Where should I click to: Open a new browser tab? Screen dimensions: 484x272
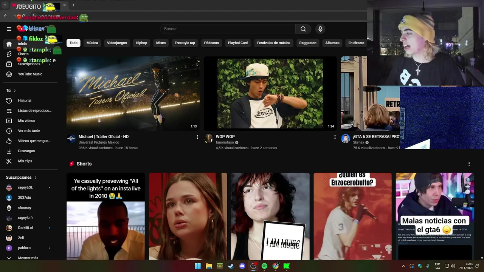coord(73,5)
